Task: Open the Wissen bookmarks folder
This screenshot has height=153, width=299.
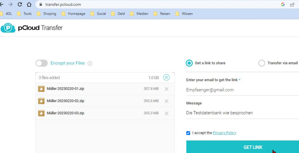Action: tap(184, 14)
